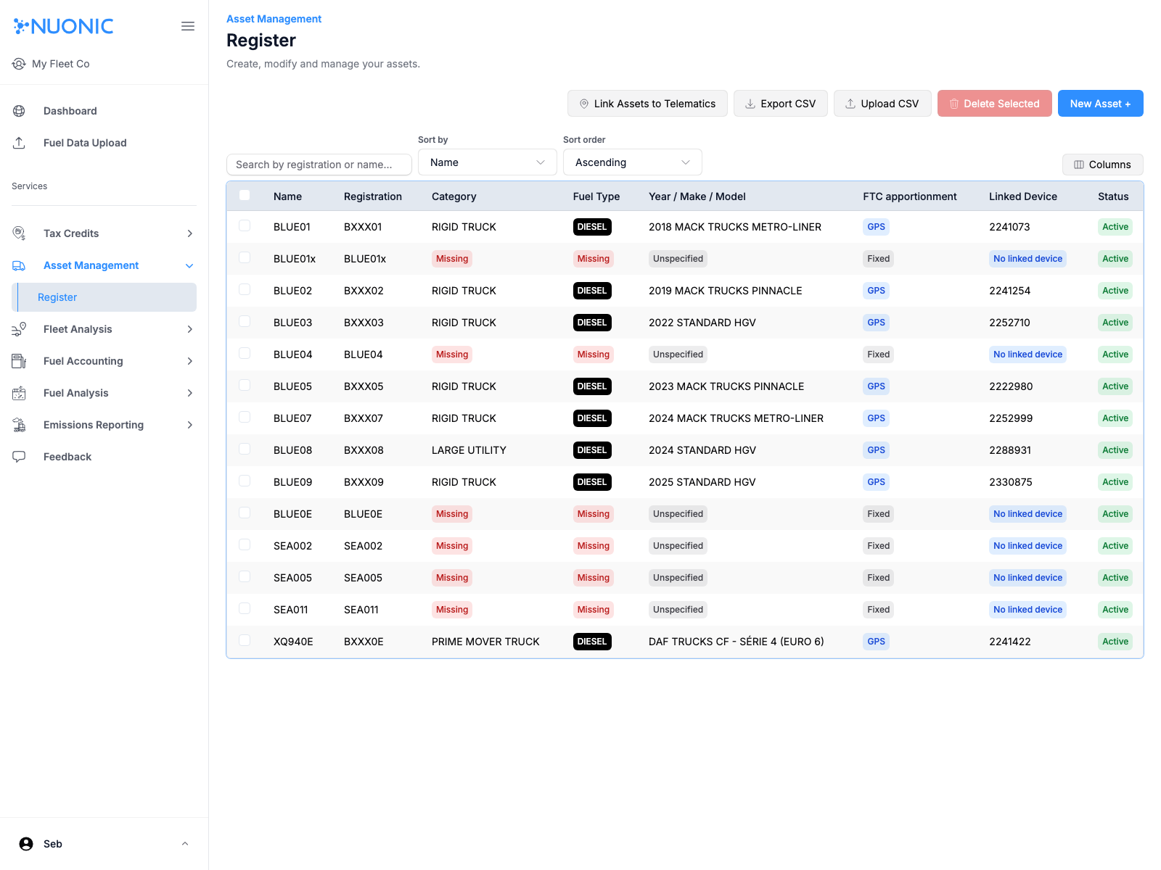
Task: Open the hamburger menu at top of sidebar
Action: (188, 26)
